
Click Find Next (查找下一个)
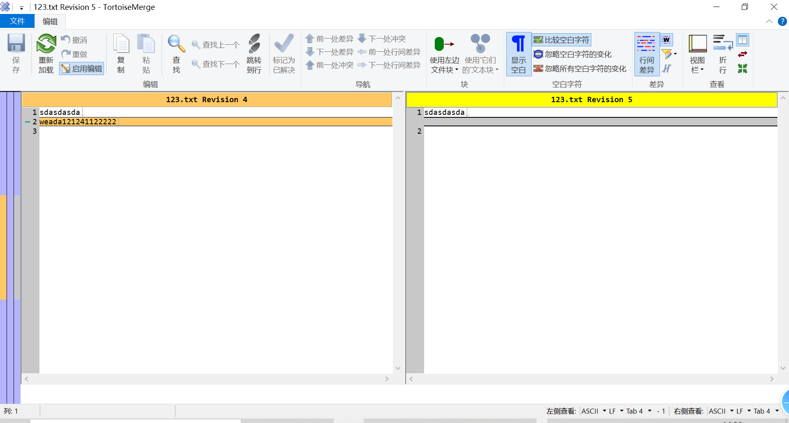(216, 64)
